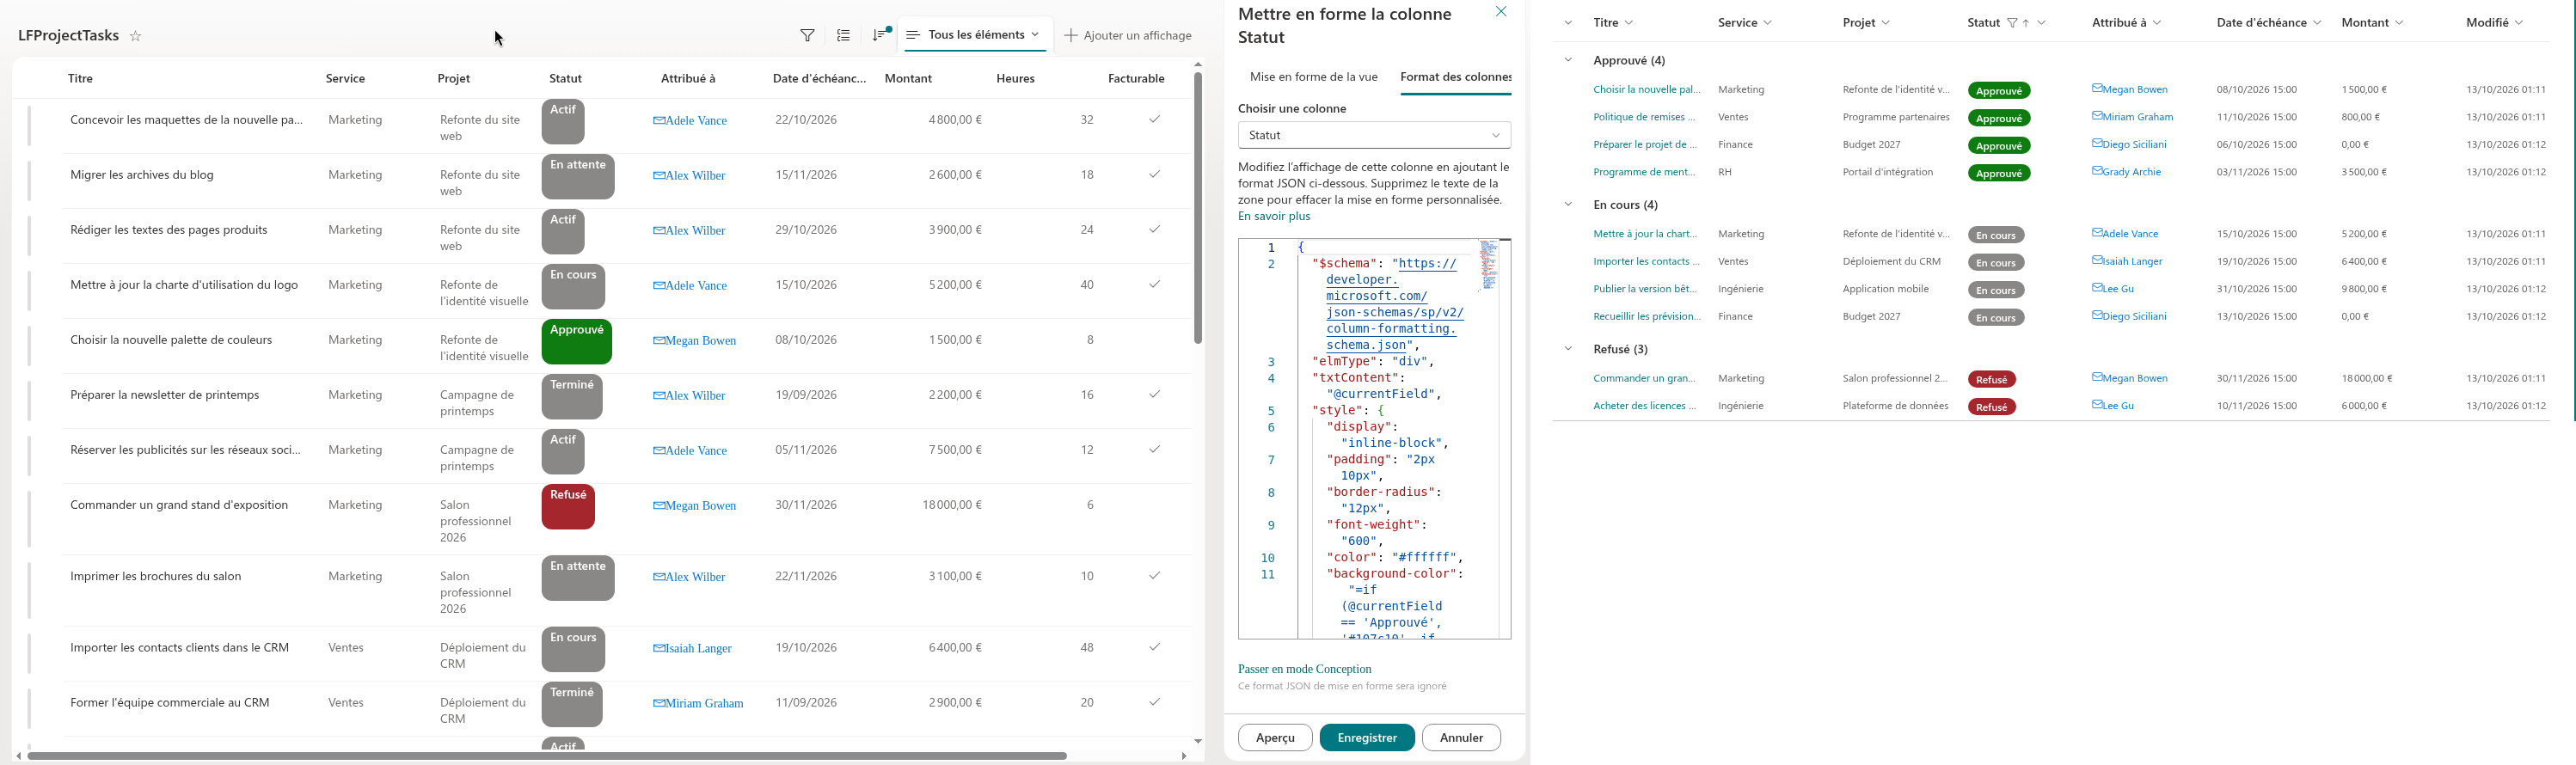Open Montant column menu in grouped list
2576x765 pixels.
tap(2399, 23)
